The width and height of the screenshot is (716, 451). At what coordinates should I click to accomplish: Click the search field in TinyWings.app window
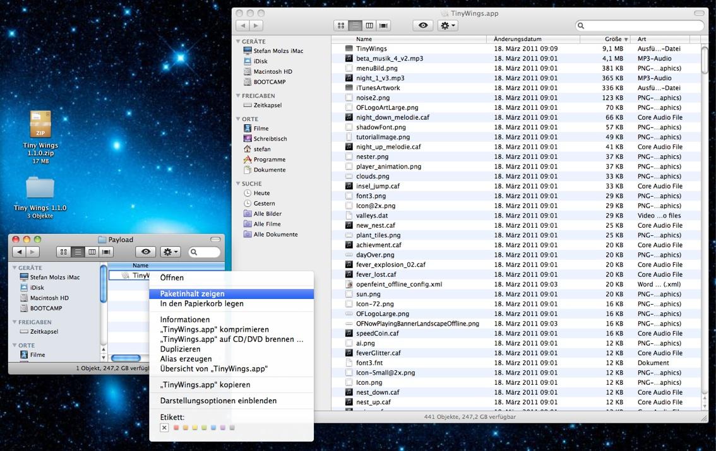[639, 25]
